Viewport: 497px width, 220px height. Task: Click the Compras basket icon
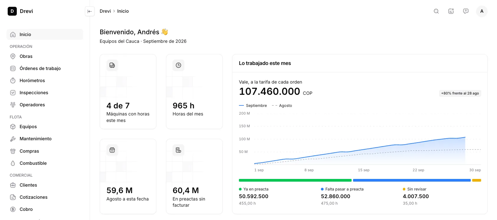(x=13, y=151)
